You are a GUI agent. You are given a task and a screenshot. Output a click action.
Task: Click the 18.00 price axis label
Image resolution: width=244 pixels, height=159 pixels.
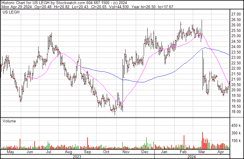click(x=236, y=112)
